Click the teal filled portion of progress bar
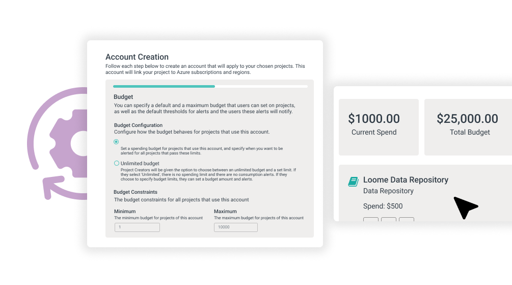 click(164, 86)
